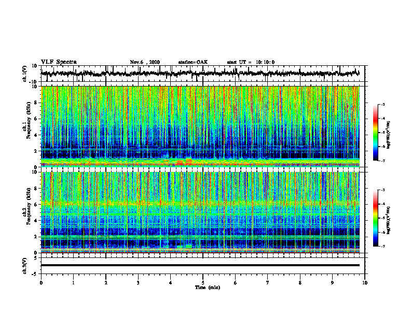Screen dimensions: 411x317
Task: Click the time-axis tick label '2'
Action: [x=106, y=283]
